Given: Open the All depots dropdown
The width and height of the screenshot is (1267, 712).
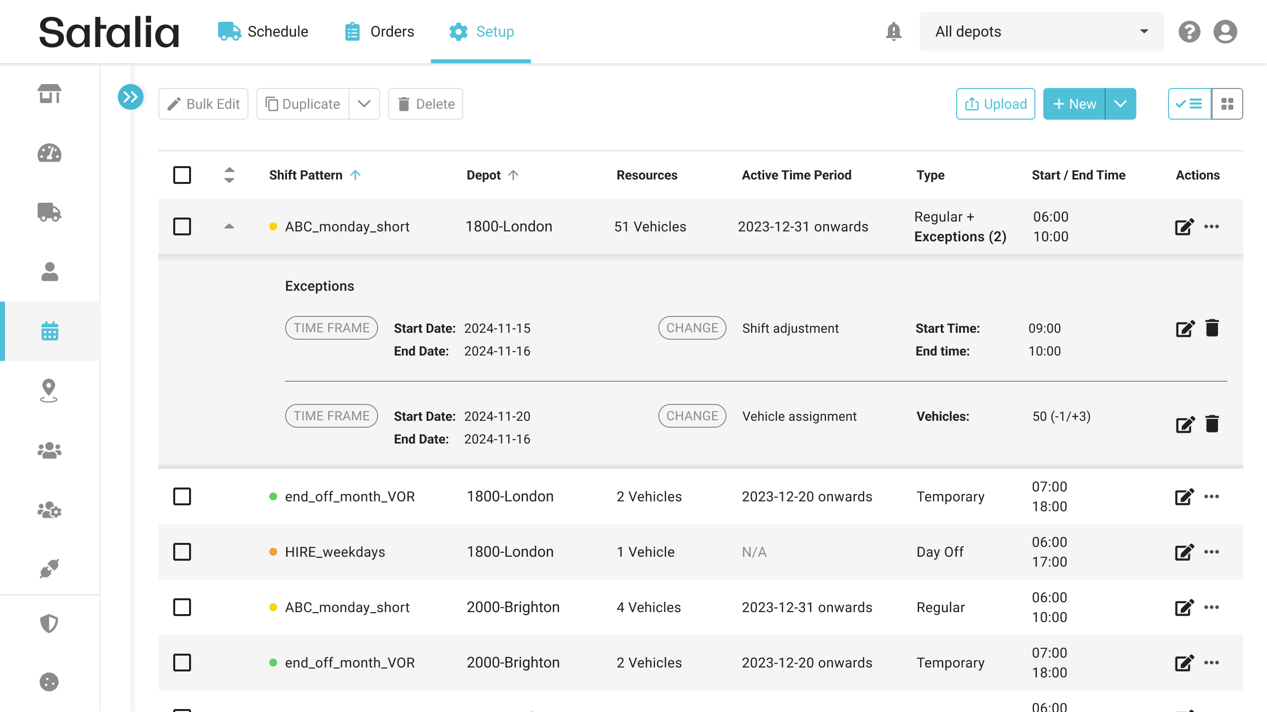Looking at the screenshot, I should pyautogui.click(x=1041, y=32).
